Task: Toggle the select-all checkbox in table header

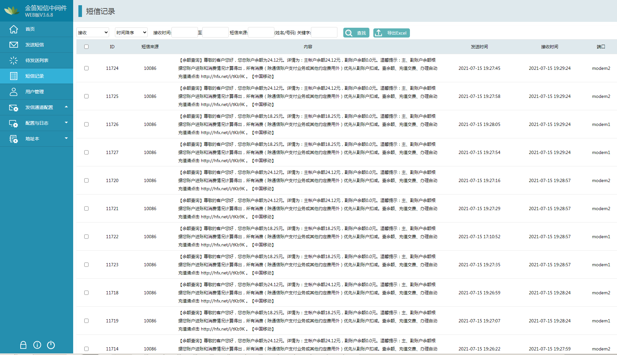Action: (x=86, y=47)
